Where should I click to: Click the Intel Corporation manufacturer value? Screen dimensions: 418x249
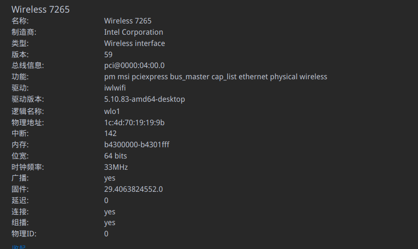pos(133,32)
